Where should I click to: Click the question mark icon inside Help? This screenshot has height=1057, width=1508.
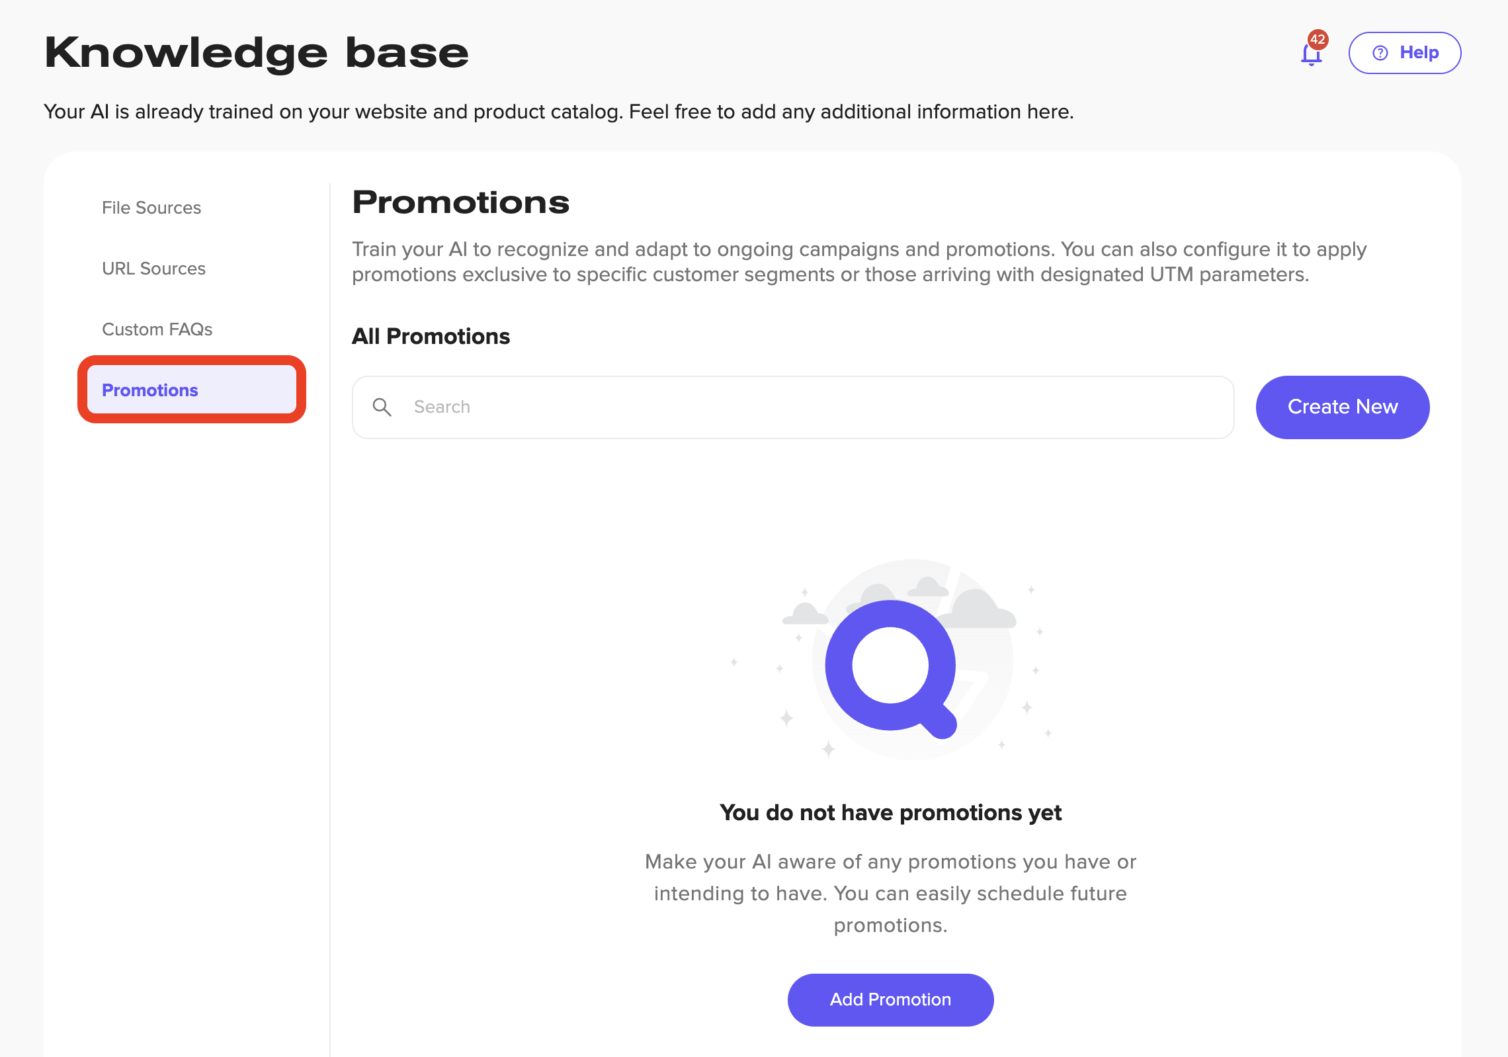(1380, 53)
